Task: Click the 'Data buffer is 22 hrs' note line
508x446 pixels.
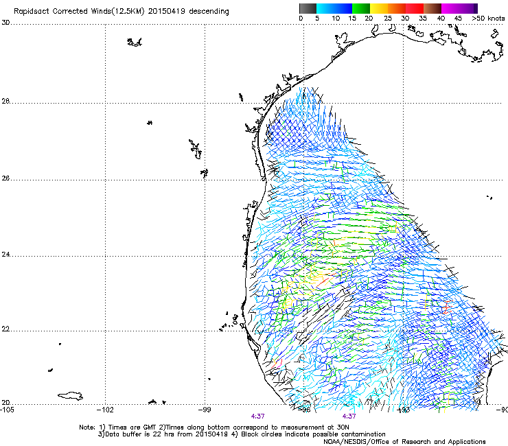Action: click(x=242, y=434)
